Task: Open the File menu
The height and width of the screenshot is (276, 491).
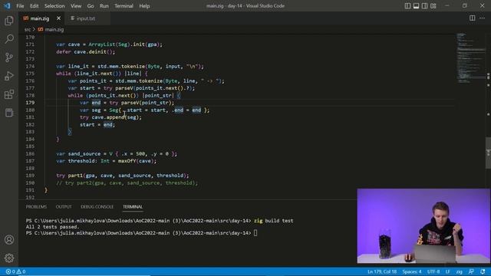Action: click(x=20, y=6)
